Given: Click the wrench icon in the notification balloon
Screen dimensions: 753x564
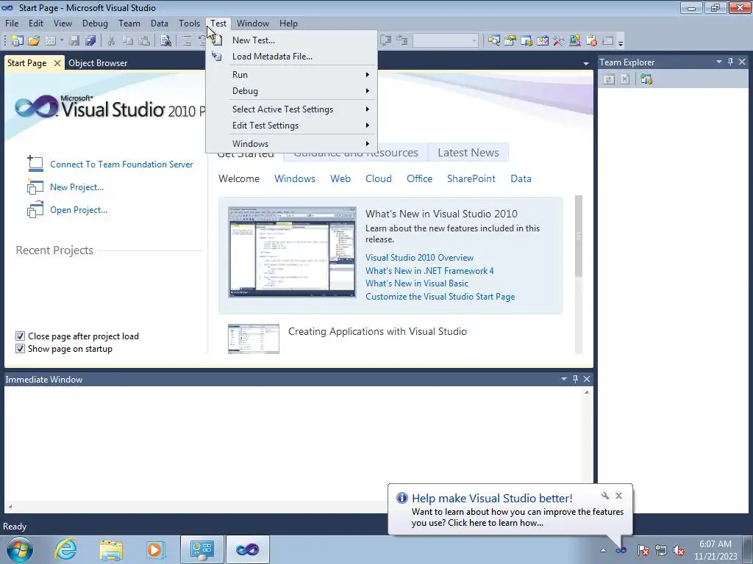Looking at the screenshot, I should pos(605,496).
